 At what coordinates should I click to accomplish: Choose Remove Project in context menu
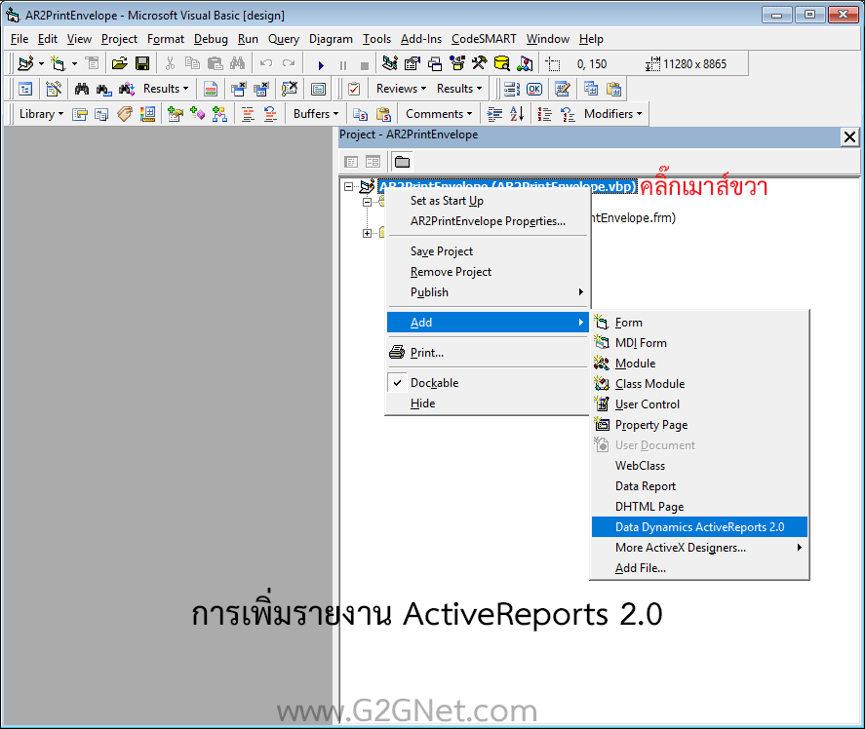tap(489, 272)
